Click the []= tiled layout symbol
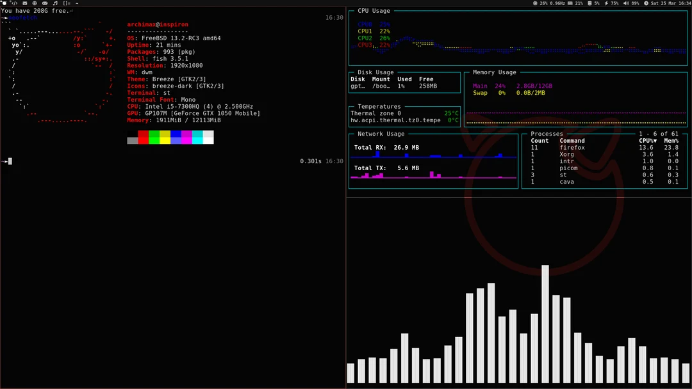 66,3
